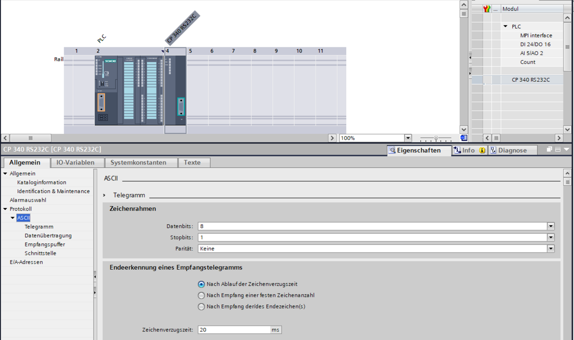
Task: Click the yellow Info status indicator icon
Action: click(482, 150)
